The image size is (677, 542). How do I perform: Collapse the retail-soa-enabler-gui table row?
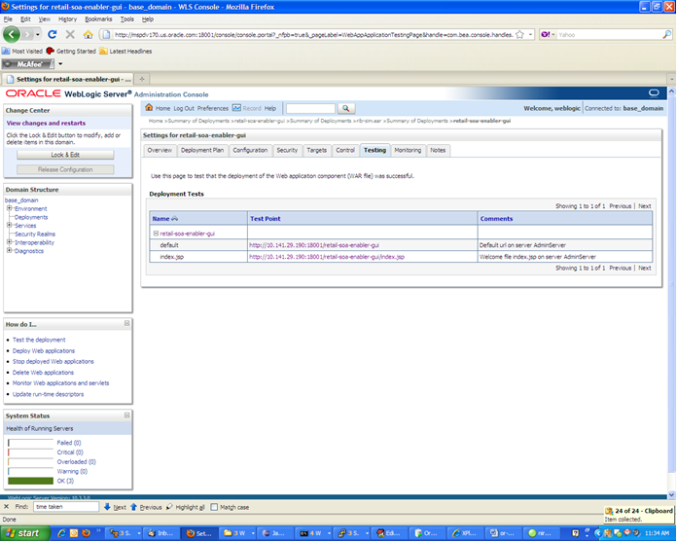[156, 234]
